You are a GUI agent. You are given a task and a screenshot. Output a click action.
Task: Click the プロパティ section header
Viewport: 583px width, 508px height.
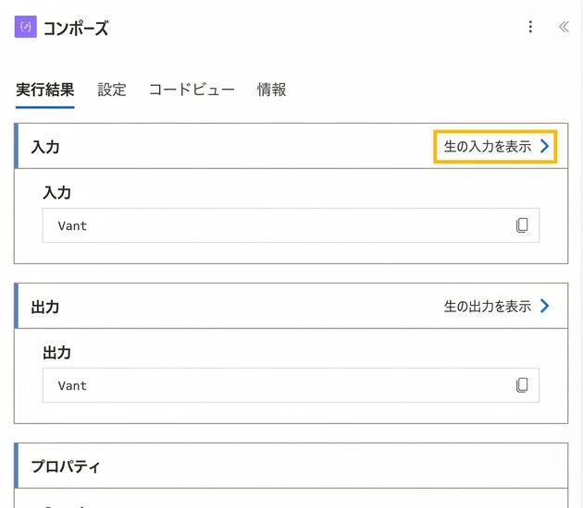291,466
